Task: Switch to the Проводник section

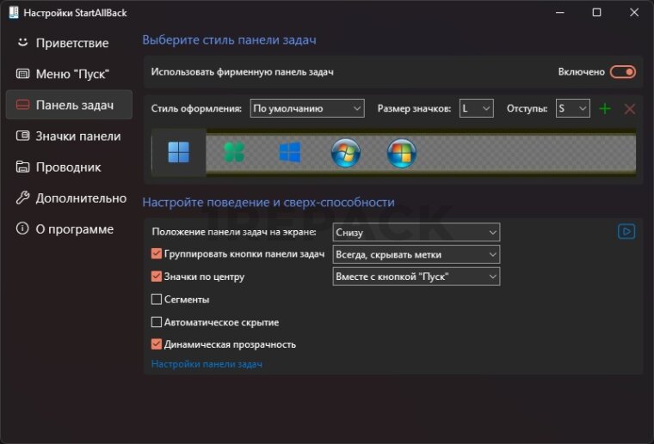Action: pyautogui.click(x=69, y=167)
